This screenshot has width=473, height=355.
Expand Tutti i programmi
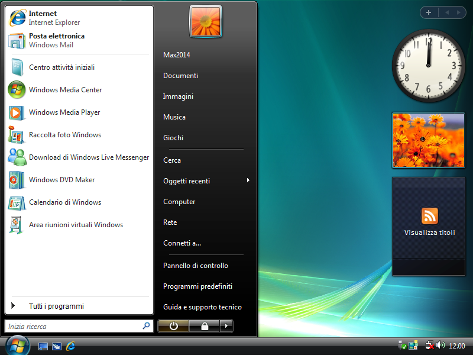click(x=79, y=306)
